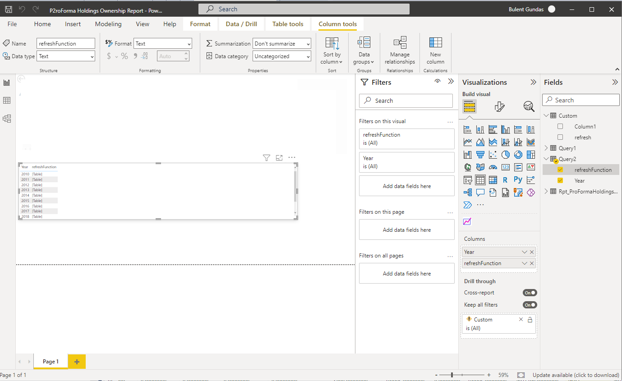
Task: Open the File menu
Action: click(12, 24)
